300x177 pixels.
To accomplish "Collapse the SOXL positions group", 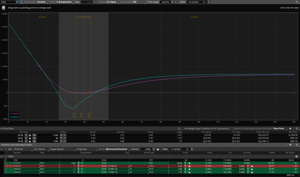I will point(2,156).
